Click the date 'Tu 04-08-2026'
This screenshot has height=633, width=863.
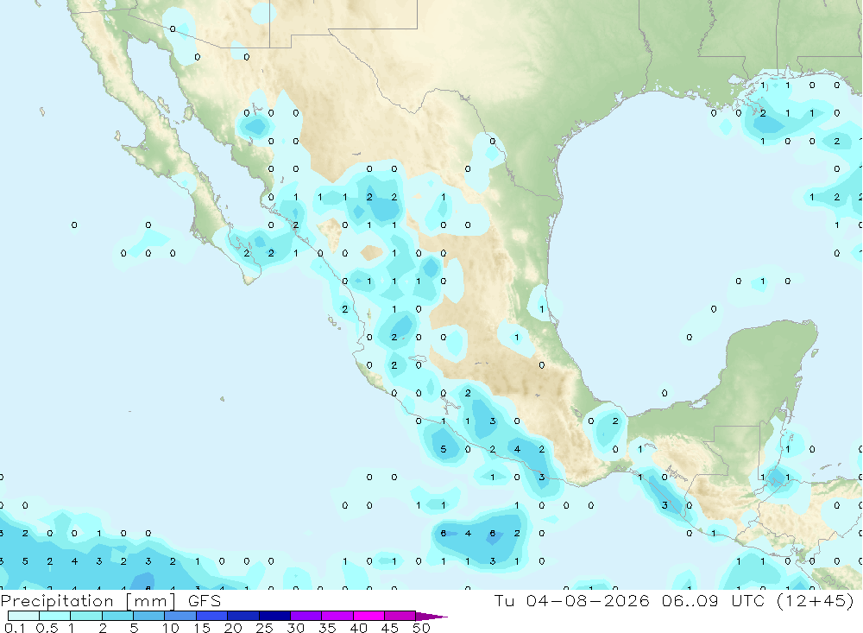pyautogui.click(x=572, y=600)
